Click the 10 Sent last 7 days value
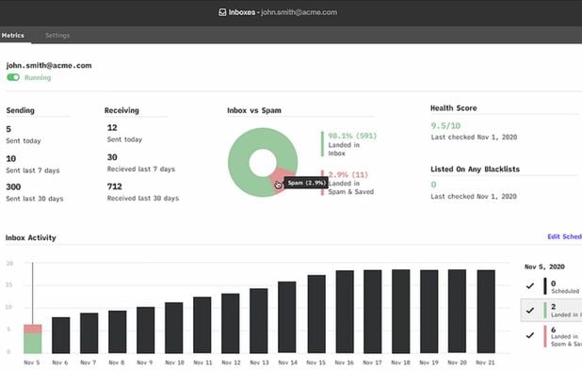 11,159
